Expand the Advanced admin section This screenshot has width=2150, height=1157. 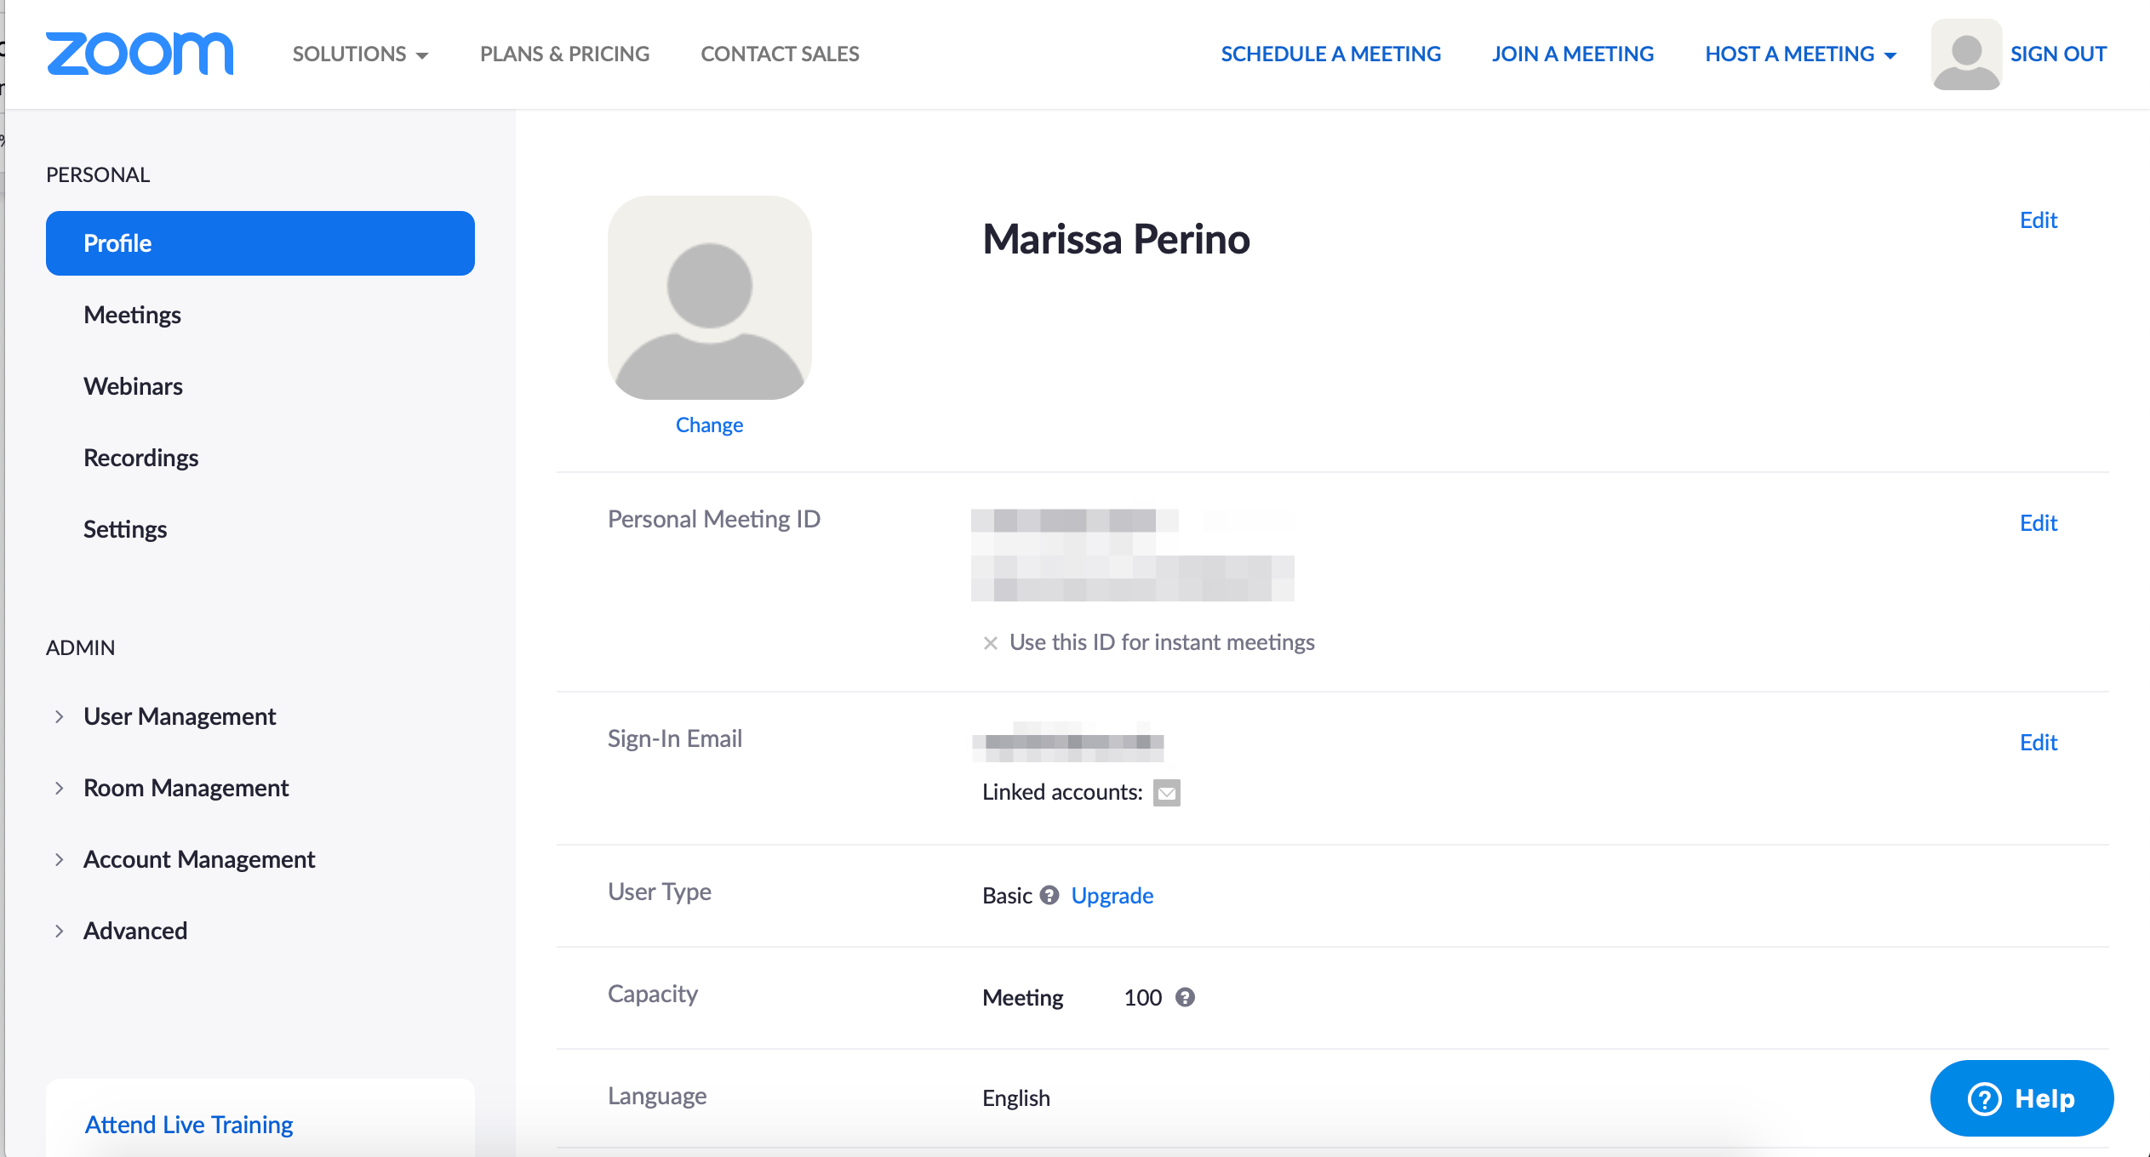click(x=134, y=931)
